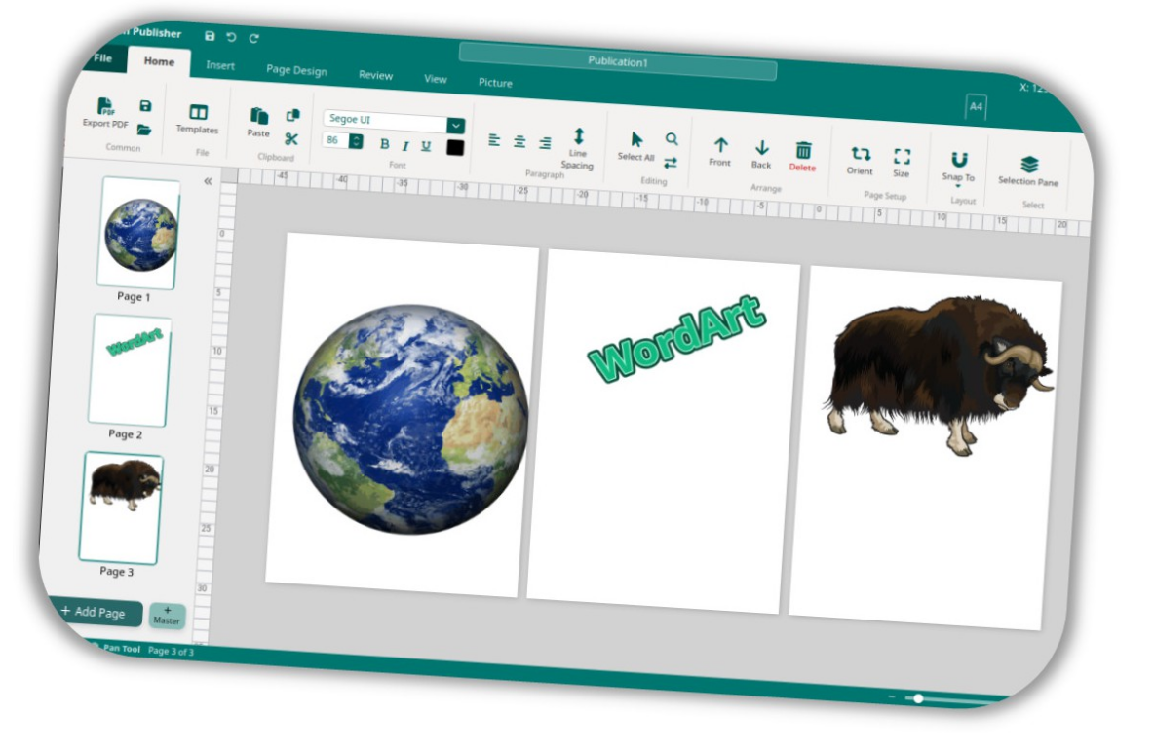Click the page Size icon

tap(903, 156)
